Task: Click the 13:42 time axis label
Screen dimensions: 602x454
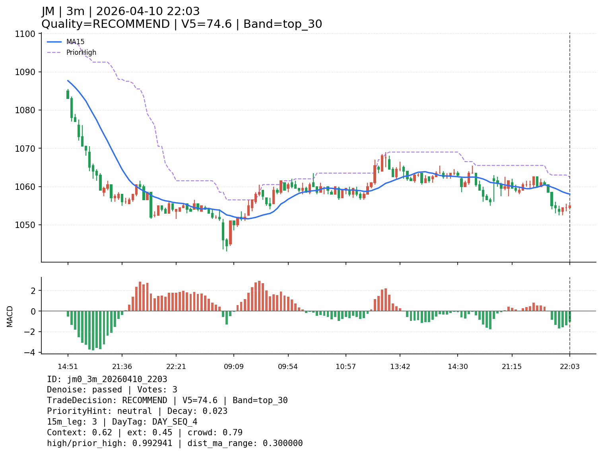Action: [x=400, y=367]
